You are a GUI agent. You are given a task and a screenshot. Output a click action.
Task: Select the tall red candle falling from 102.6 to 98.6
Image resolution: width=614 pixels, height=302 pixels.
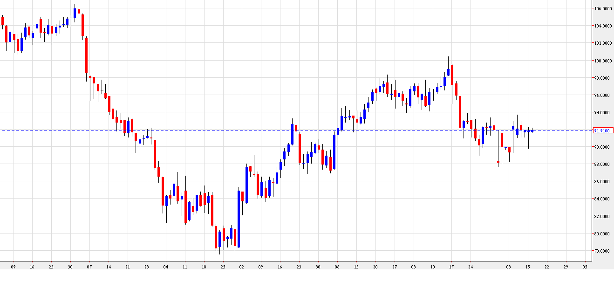click(x=87, y=55)
